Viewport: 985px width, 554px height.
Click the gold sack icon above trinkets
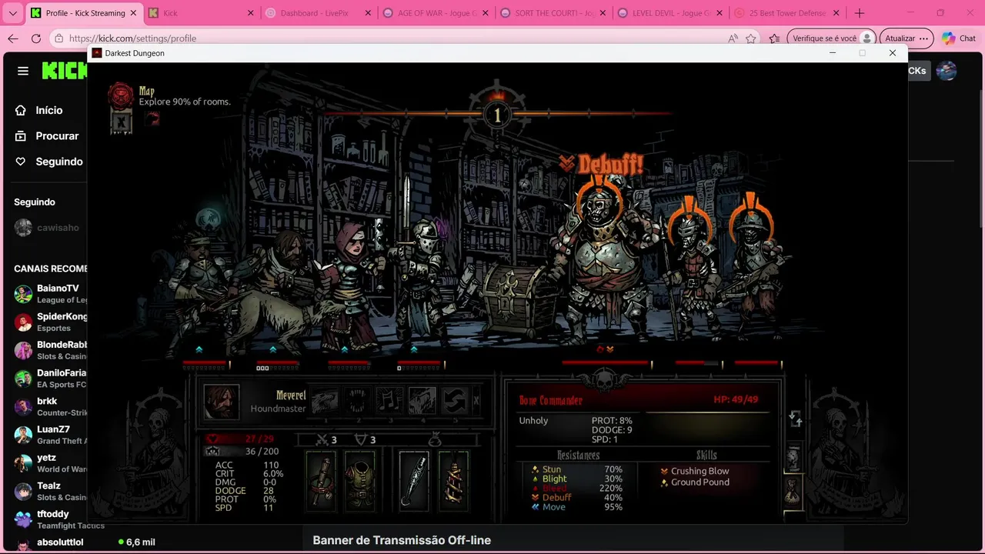[435, 440]
